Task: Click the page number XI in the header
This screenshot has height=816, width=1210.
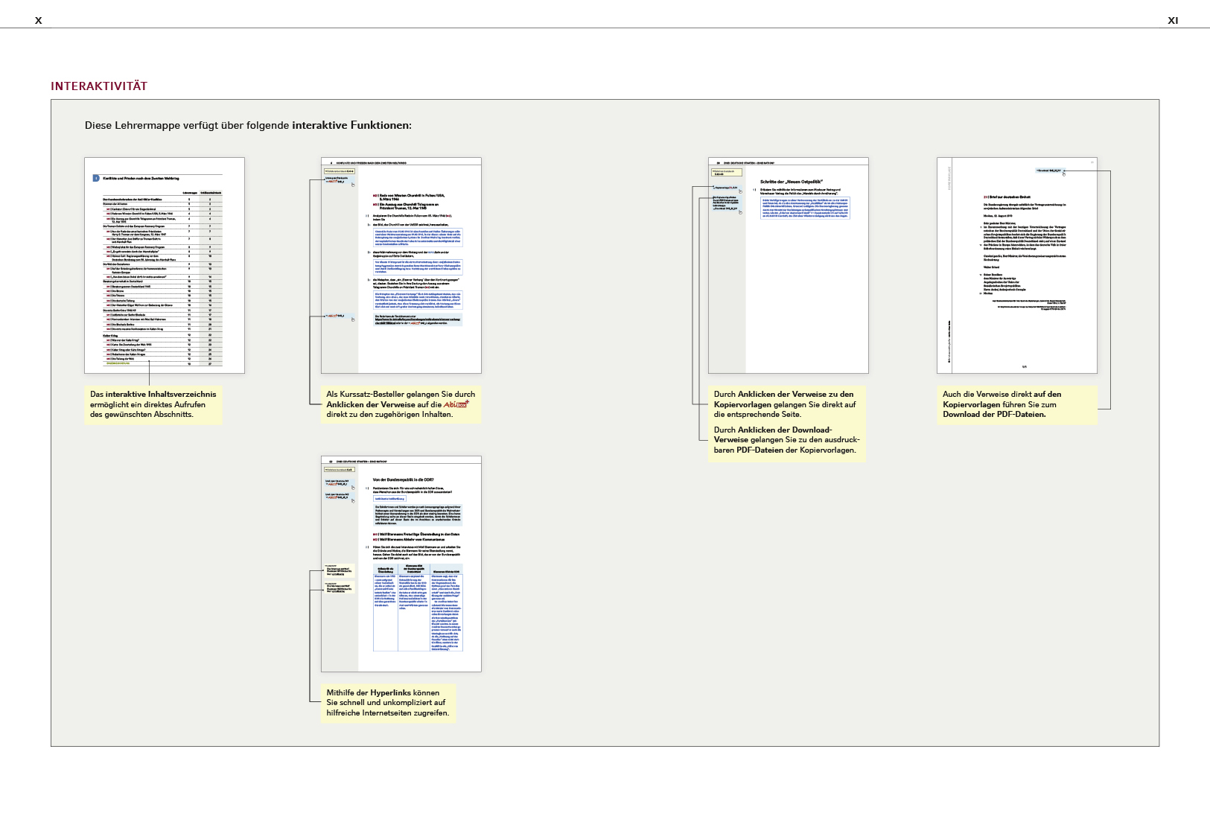Action: click(x=1173, y=21)
